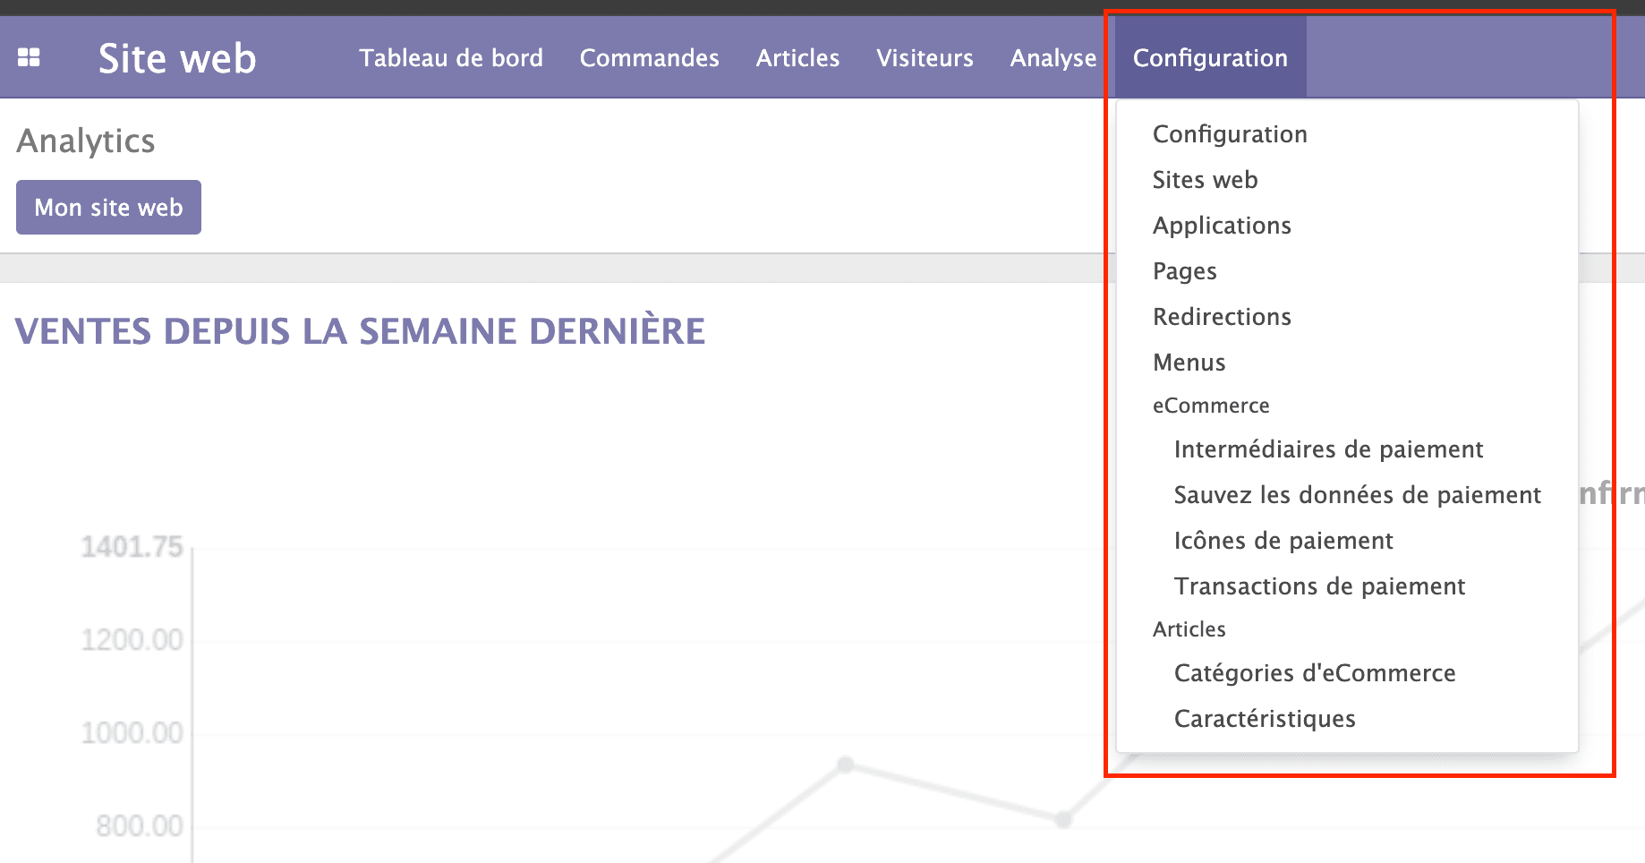The image size is (1645, 863).
Task: Click the Site web app title
Action: (177, 56)
